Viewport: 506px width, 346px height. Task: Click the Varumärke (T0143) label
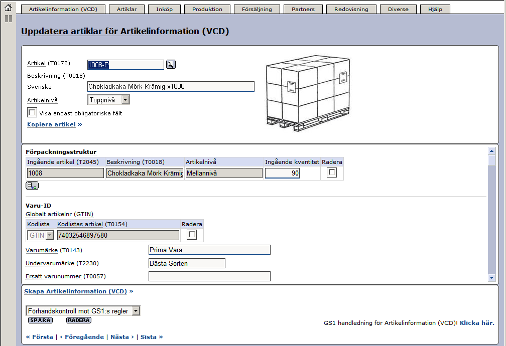pos(54,250)
